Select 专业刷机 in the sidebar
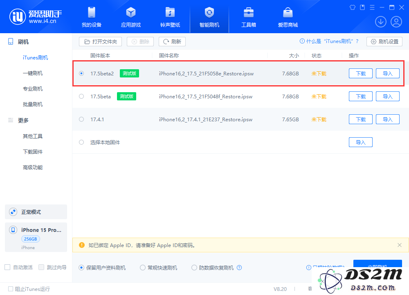409x295 pixels. pos(33,89)
